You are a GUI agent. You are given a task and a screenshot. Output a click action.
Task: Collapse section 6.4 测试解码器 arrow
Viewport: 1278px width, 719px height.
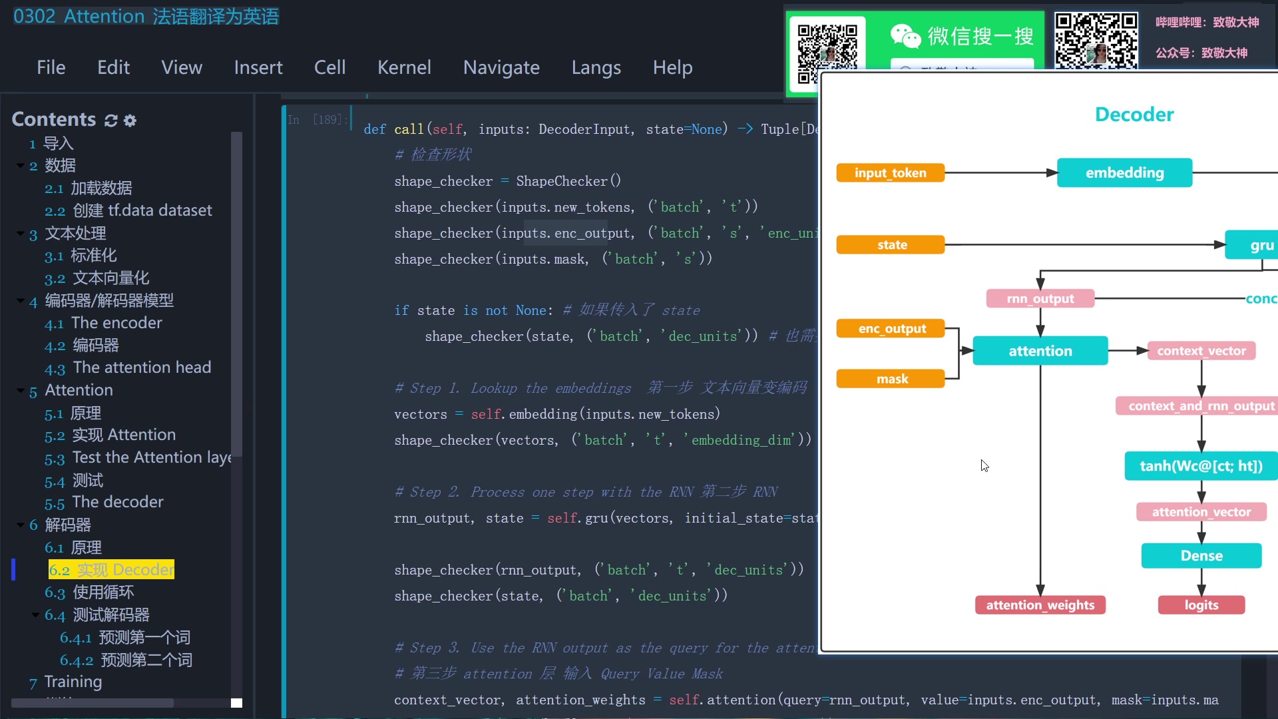point(36,614)
